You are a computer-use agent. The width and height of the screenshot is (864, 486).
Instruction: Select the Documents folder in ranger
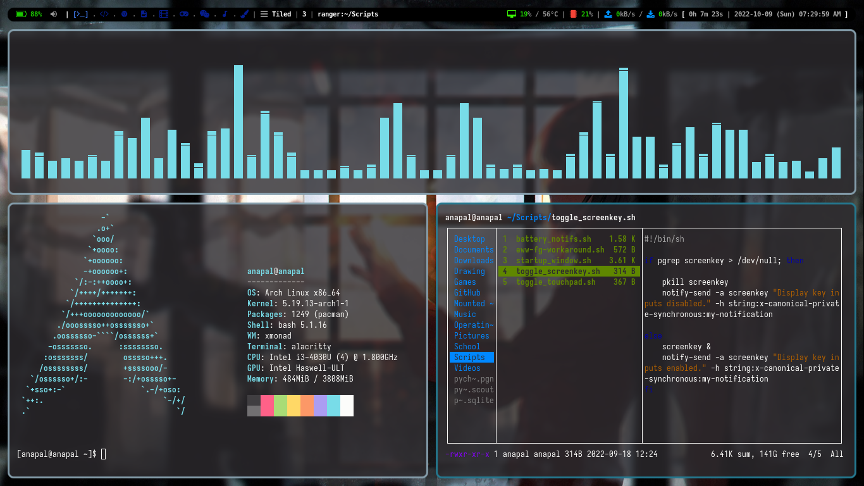tap(474, 249)
